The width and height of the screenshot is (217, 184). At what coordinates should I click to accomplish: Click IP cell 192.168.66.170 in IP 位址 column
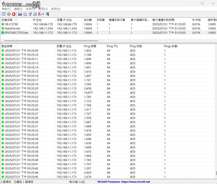(x=43, y=24)
